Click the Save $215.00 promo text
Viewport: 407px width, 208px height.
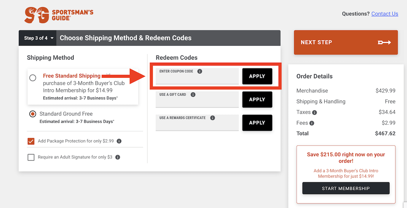[x=346, y=158]
